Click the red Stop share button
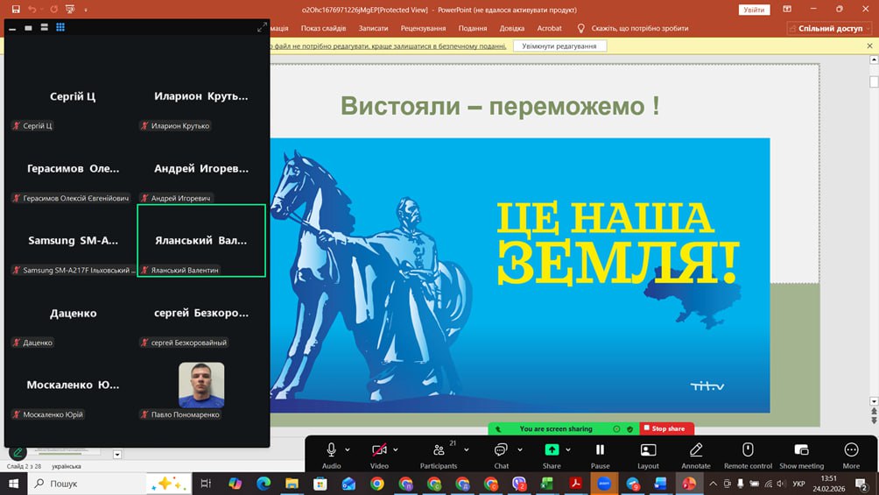This screenshot has width=879, height=495. pyautogui.click(x=667, y=428)
